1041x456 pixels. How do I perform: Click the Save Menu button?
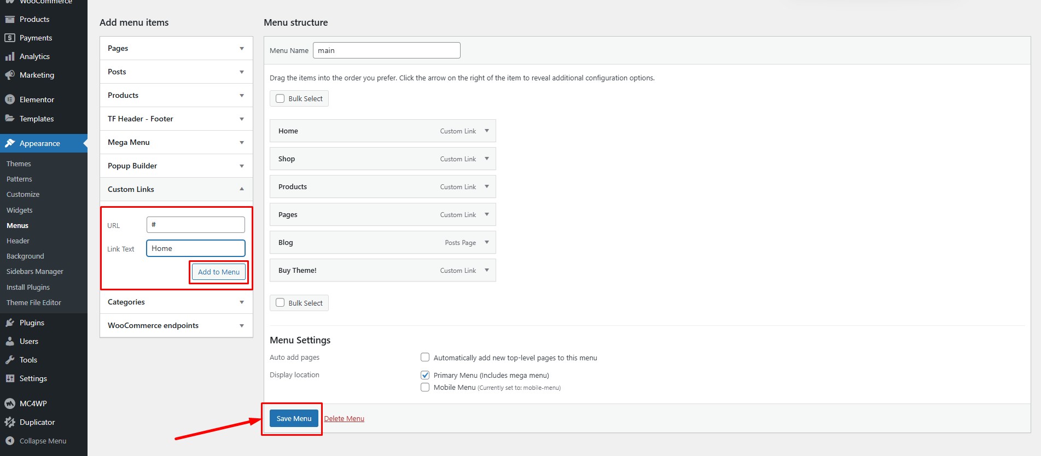[294, 418]
